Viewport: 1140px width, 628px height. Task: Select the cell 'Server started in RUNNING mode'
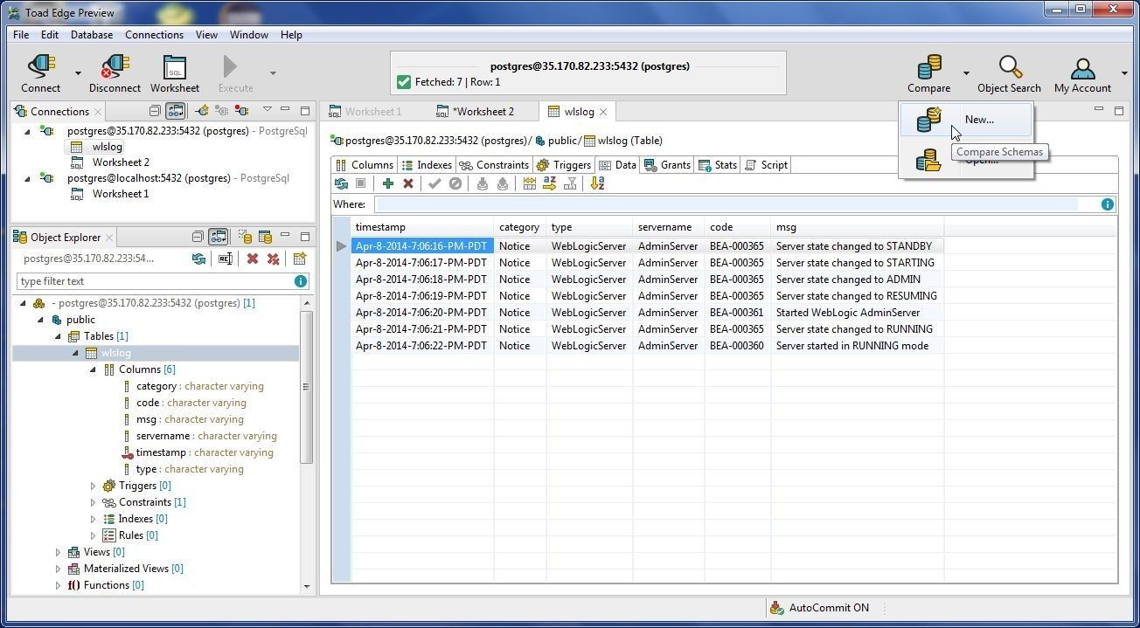click(x=857, y=346)
